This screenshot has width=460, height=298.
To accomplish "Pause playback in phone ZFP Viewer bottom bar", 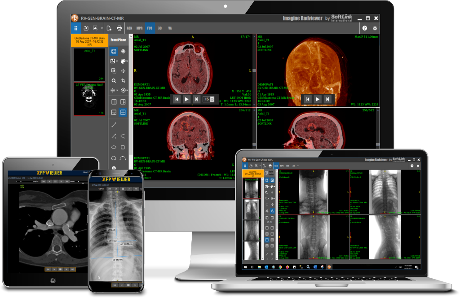I will click(x=128, y=285).
